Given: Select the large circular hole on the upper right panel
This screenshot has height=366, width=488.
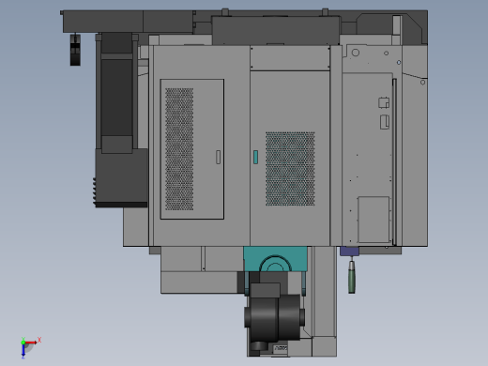Looking at the screenshot, I should pyautogui.click(x=356, y=53).
